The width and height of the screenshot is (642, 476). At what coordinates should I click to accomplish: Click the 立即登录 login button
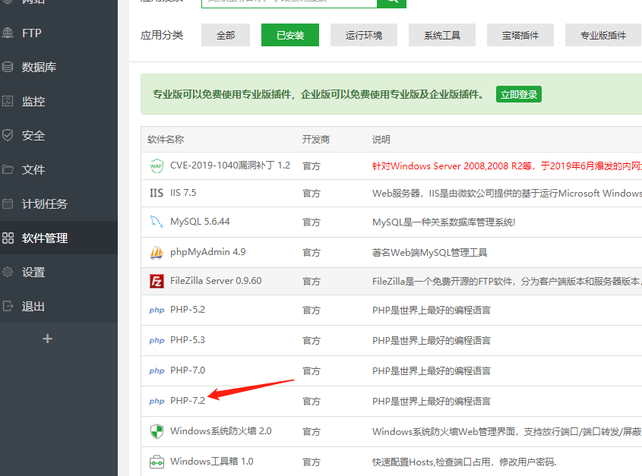[519, 95]
